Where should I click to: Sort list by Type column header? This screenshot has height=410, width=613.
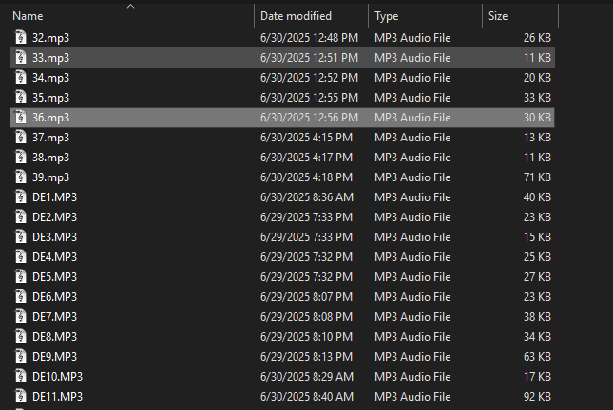pyautogui.click(x=386, y=16)
